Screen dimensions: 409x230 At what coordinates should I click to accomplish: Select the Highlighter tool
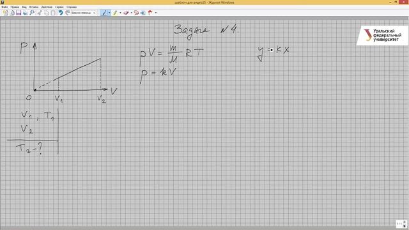[x=115, y=13]
